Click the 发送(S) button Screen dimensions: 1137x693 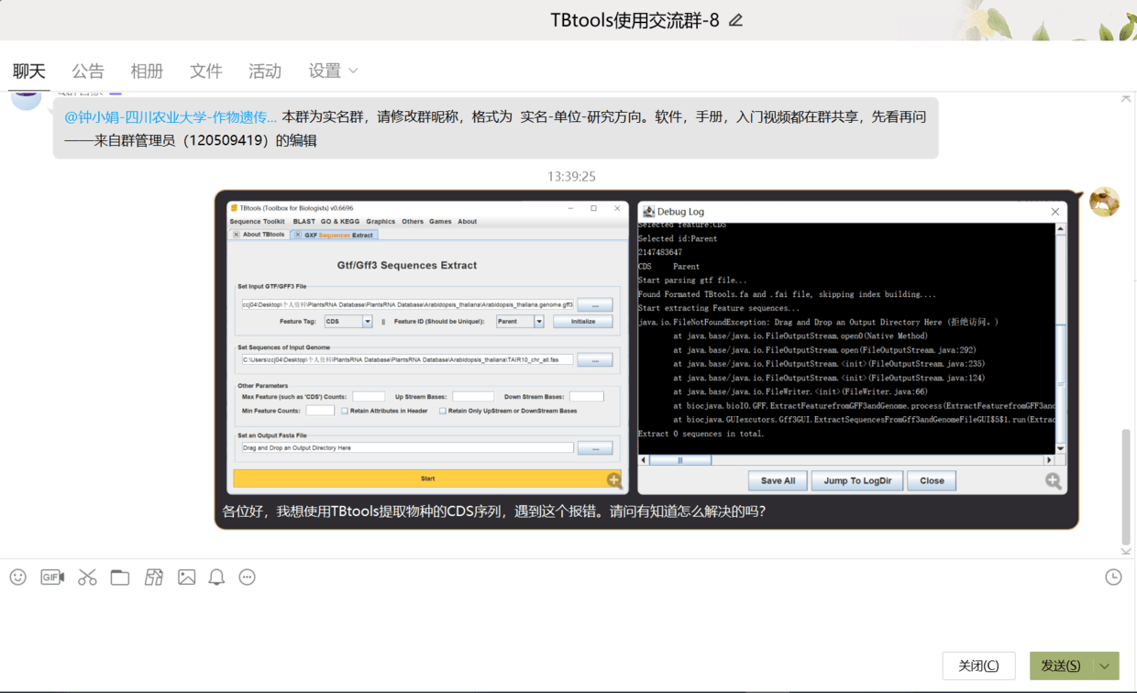(x=1061, y=665)
